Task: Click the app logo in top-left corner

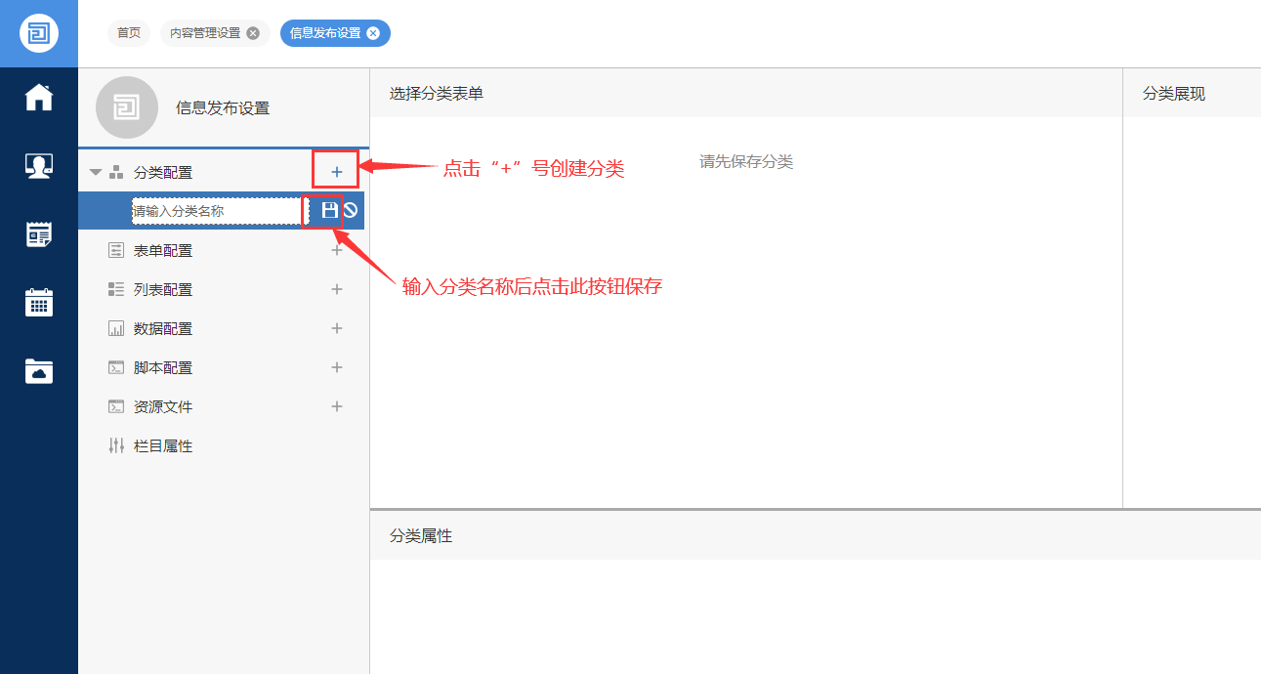Action: (38, 32)
